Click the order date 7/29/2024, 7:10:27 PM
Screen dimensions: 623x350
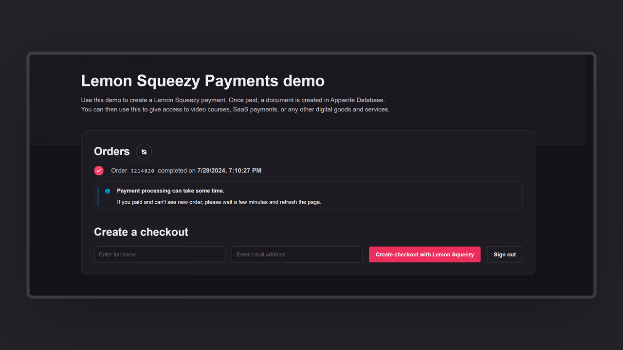coord(229,171)
